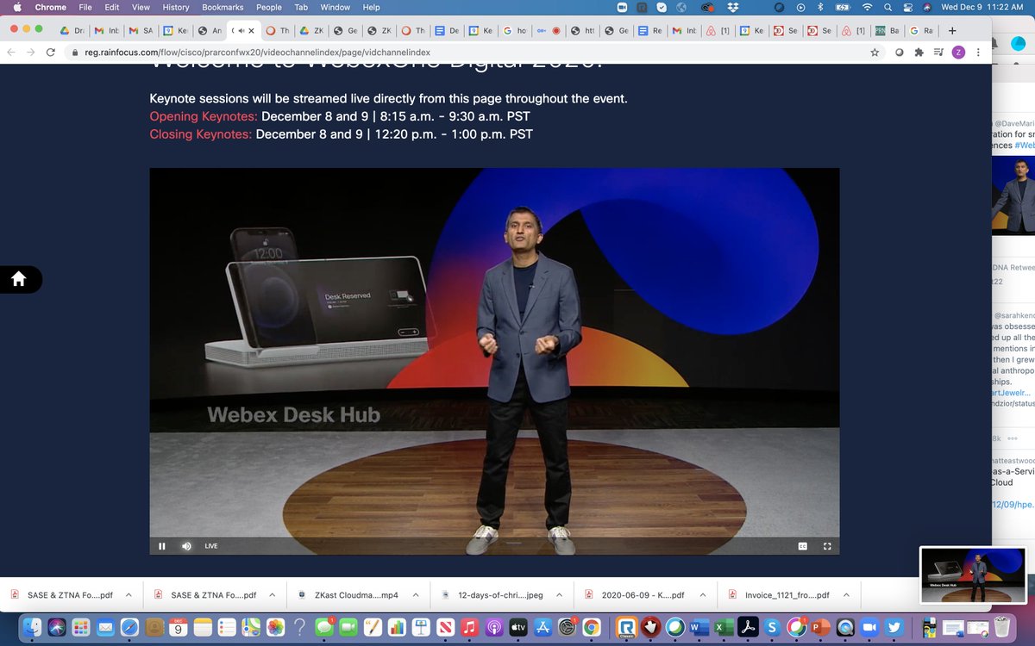Switch to the 'Dr' Google Drive tab
This screenshot has height=646, width=1035.
[x=73, y=30]
